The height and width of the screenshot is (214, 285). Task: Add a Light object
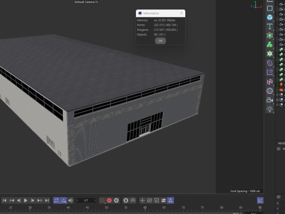click(270, 109)
